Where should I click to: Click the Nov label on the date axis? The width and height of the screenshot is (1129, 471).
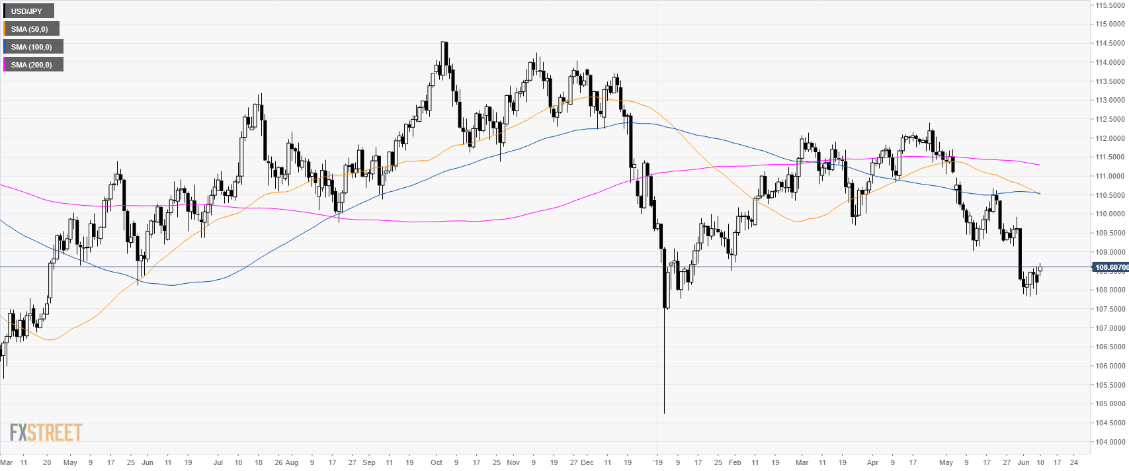point(513,462)
